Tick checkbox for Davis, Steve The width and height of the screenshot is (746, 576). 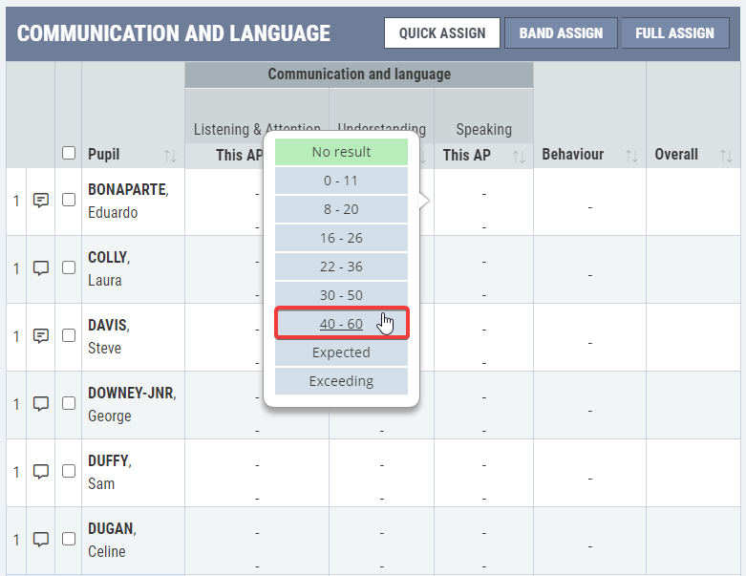coord(69,335)
